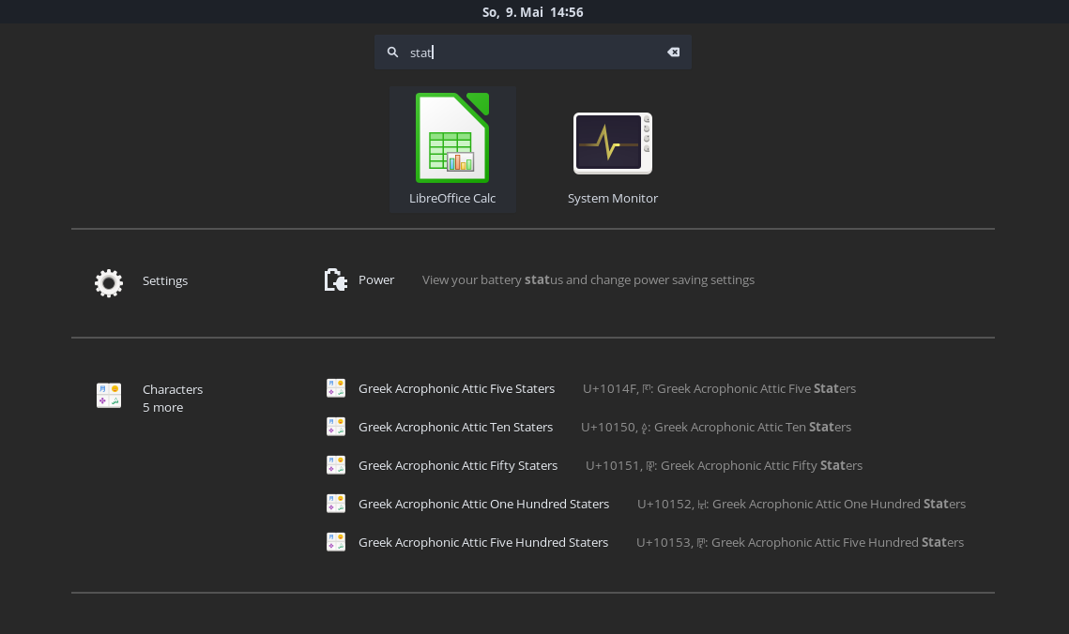
Task: Click the Greek Acrophonic Attic Ten Staters glyph thumbnail
Action: tap(335, 427)
